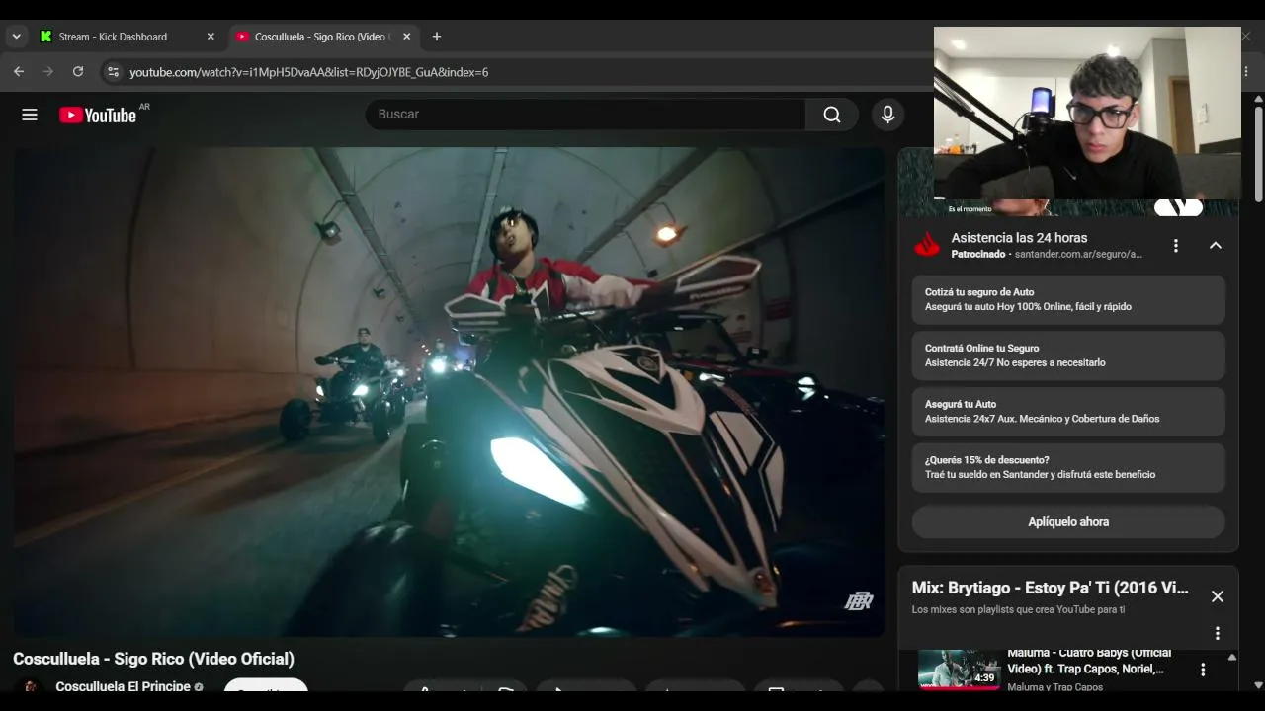This screenshot has height=711, width=1265.
Task: Go forward in browser history
Action: pyautogui.click(x=48, y=72)
